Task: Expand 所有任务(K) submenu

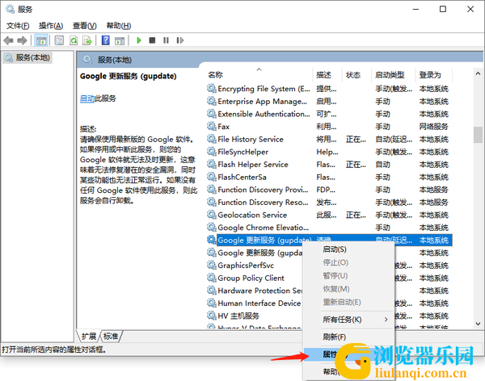Action: tap(348, 320)
